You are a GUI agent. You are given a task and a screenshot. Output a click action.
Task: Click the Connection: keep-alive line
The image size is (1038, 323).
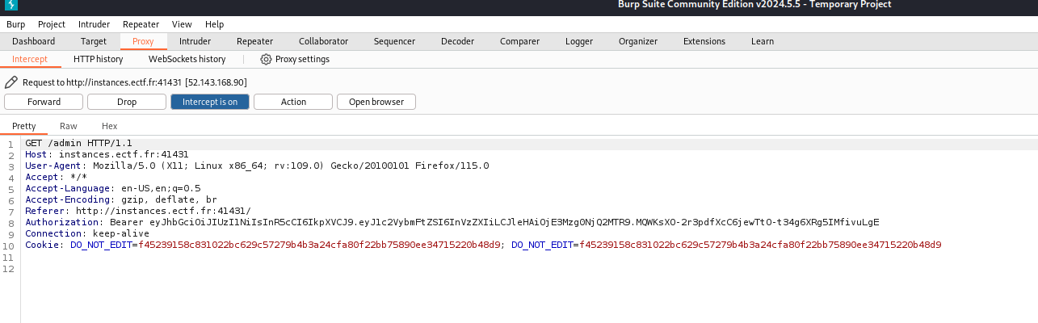87,233
